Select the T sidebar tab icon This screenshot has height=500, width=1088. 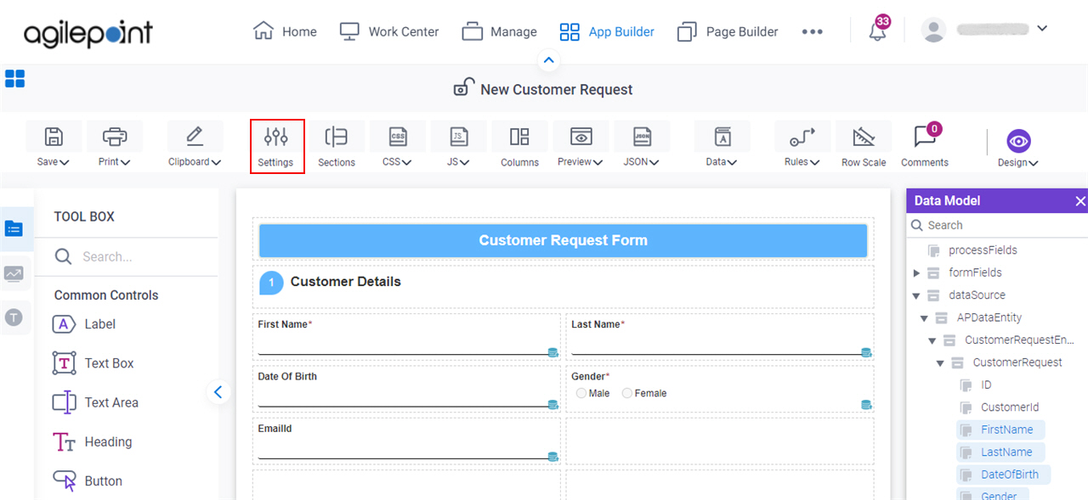pyautogui.click(x=14, y=317)
